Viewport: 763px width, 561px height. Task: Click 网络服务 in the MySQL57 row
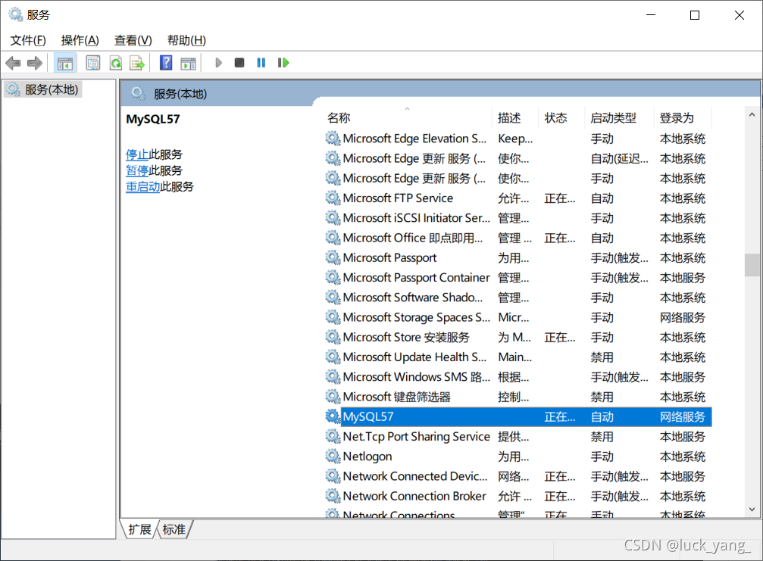[682, 416]
